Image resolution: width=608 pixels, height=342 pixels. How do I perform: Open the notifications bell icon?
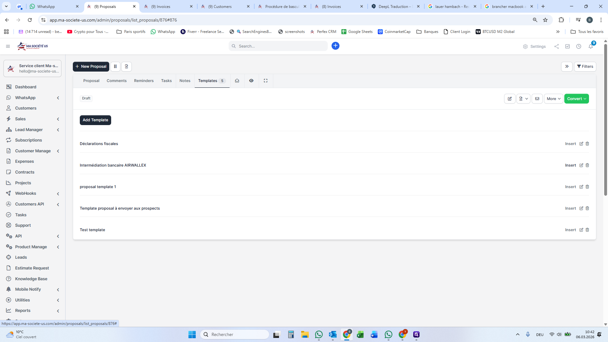pyautogui.click(x=591, y=47)
